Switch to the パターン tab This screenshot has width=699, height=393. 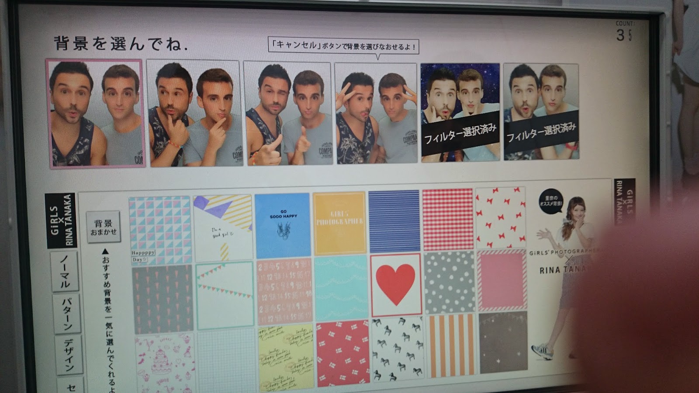point(67,314)
